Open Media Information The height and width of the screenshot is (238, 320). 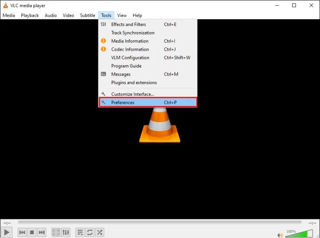click(x=148, y=41)
